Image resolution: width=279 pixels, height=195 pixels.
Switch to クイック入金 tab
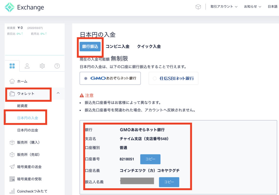point(149,46)
